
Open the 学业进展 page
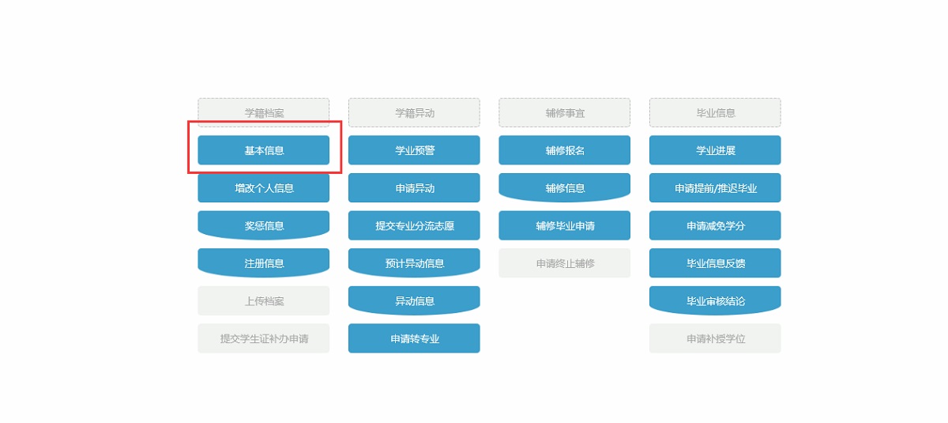[715, 150]
